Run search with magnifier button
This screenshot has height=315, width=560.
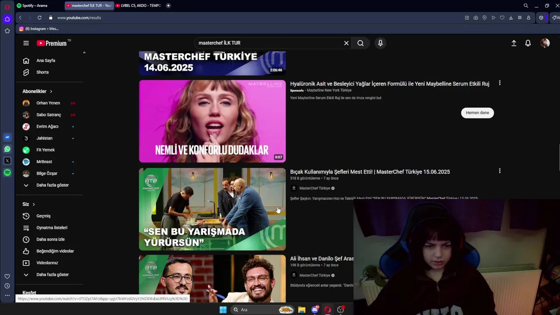click(x=360, y=43)
